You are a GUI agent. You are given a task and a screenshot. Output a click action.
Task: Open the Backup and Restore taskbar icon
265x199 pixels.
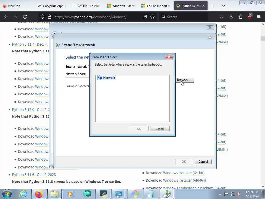[x=167, y=194]
